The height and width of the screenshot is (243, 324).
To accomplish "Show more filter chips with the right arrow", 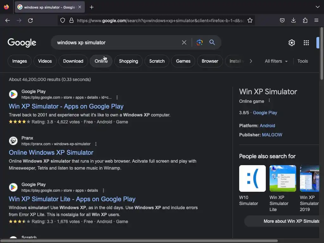I will tap(251, 61).
